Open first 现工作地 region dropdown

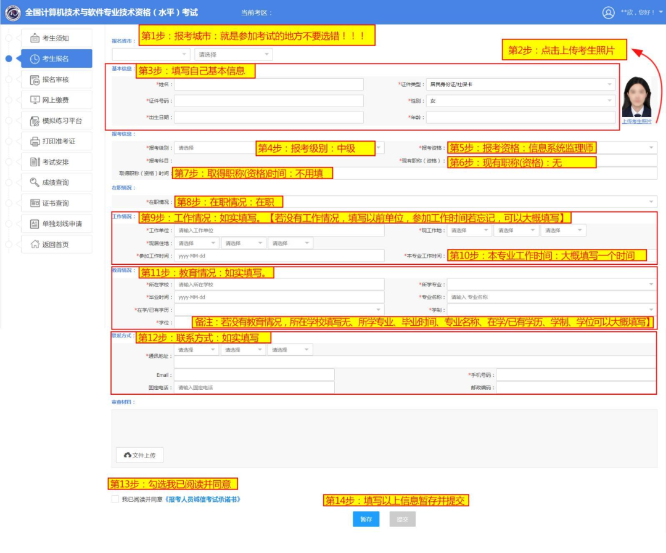pyautogui.click(x=469, y=230)
